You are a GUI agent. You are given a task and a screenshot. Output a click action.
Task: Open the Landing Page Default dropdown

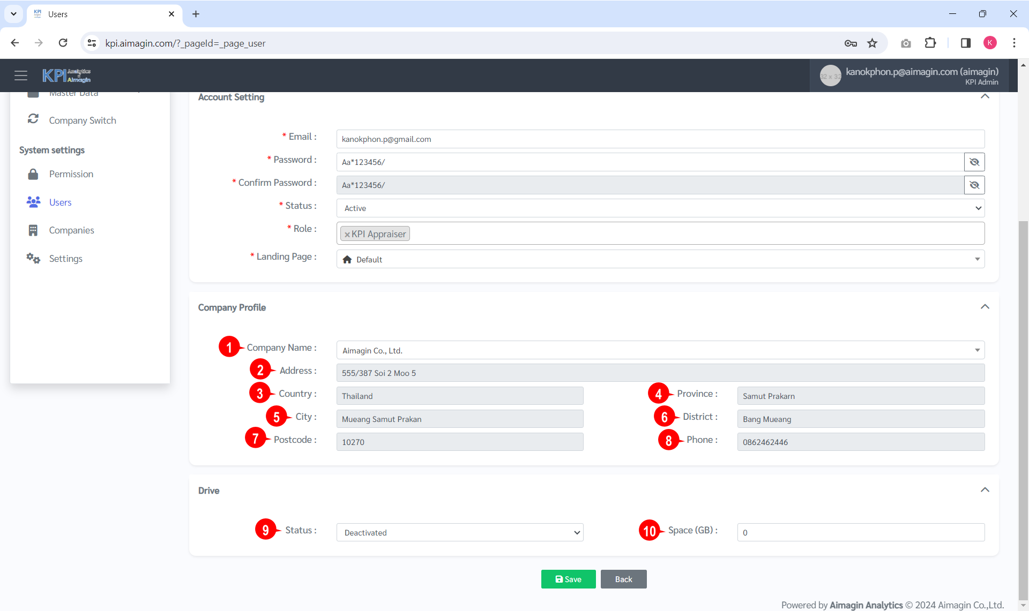(x=660, y=260)
